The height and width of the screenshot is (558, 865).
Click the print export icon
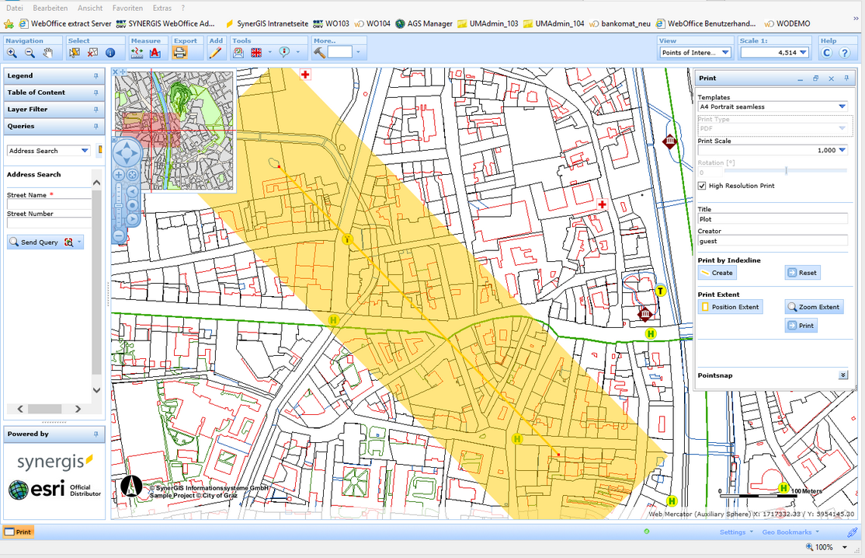point(179,53)
